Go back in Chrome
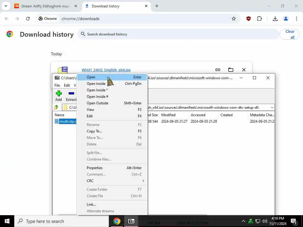Viewport: 303px width, 227px height. tap(7, 19)
